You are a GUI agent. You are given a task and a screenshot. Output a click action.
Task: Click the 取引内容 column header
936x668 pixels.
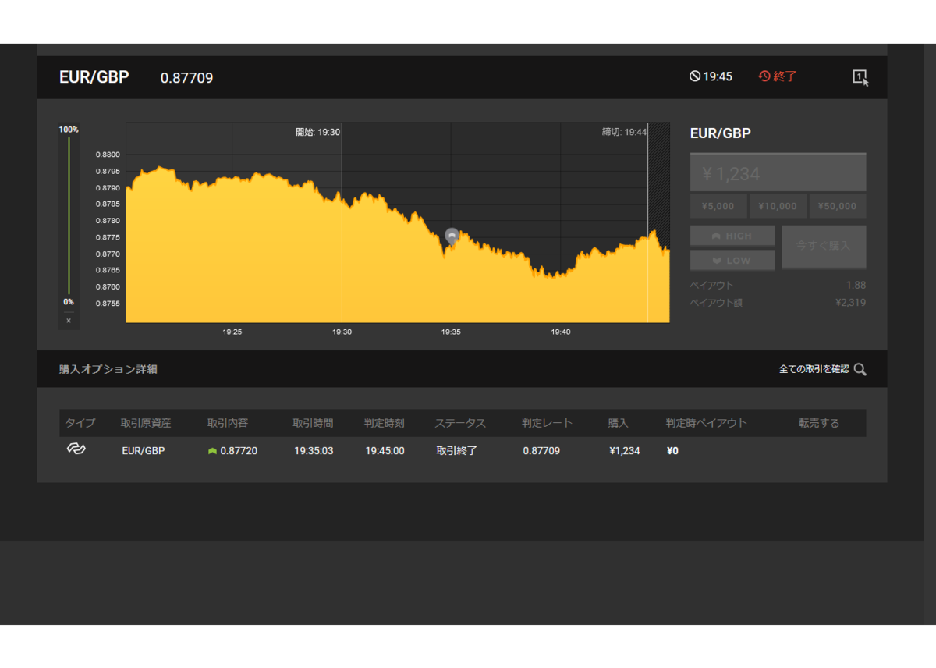click(x=228, y=423)
